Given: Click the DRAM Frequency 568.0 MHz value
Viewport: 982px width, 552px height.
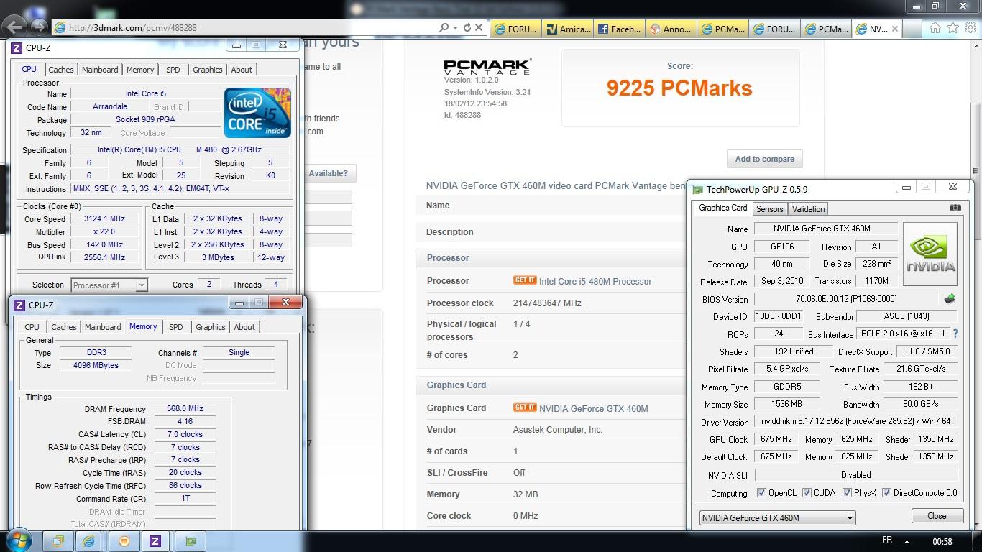Looking at the screenshot, I should click(x=185, y=408).
